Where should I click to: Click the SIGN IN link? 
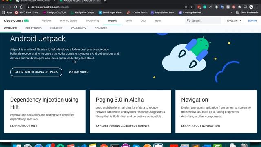tap(252, 20)
